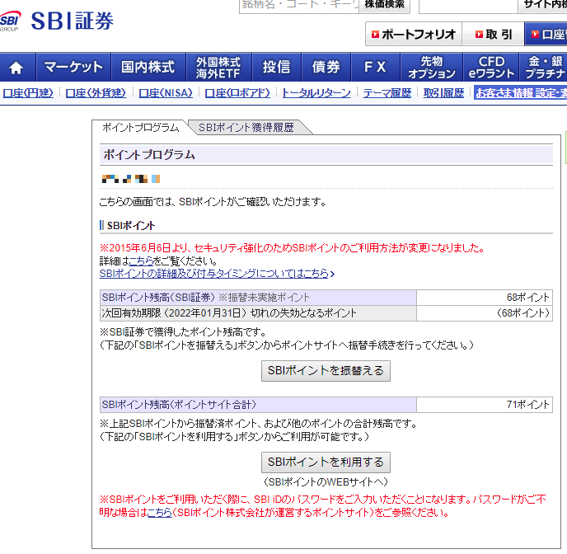
Task: Open the 口座(円建) link
Action: 28,93
